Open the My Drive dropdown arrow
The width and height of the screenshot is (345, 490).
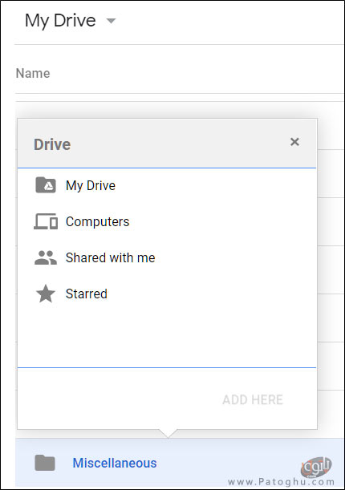(x=111, y=21)
